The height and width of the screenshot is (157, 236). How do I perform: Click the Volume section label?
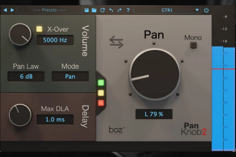coord(85,41)
